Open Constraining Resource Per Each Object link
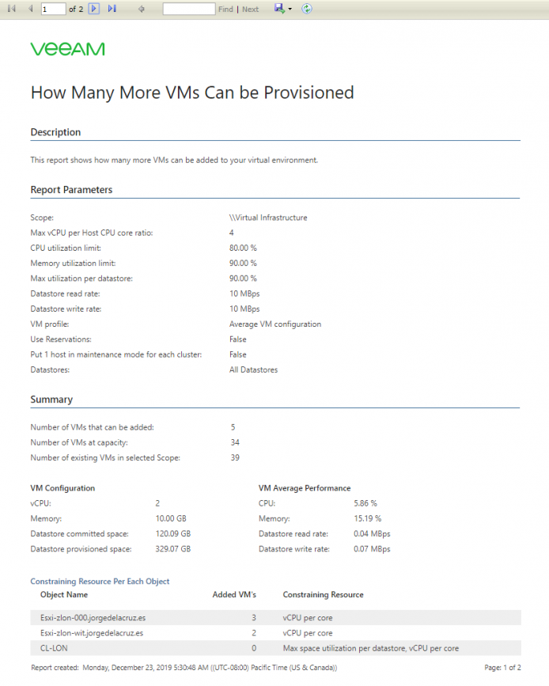549x686 pixels. [x=100, y=581]
